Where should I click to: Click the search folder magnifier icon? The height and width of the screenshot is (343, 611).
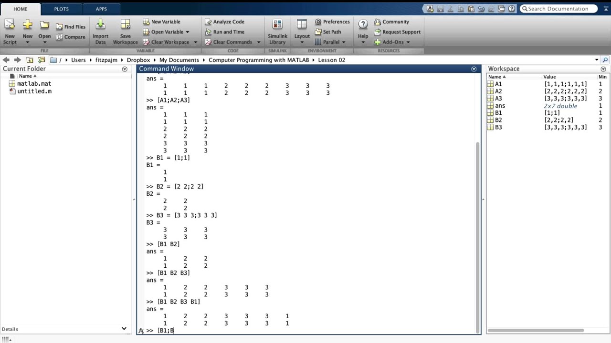pyautogui.click(x=605, y=60)
